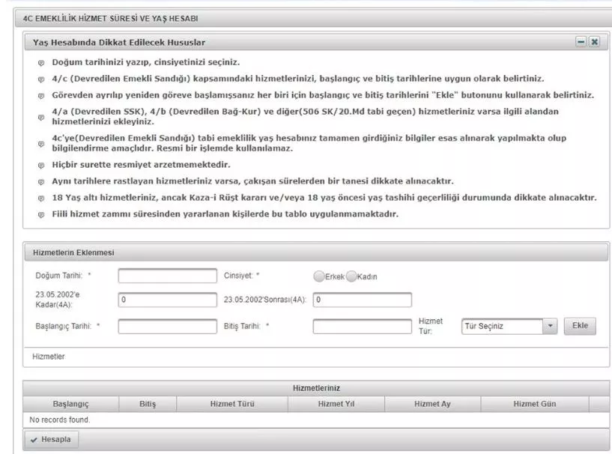The height and width of the screenshot is (454, 612).
Task: Click the 23.05.2002'Sonrası(4A) field
Action: (x=363, y=300)
